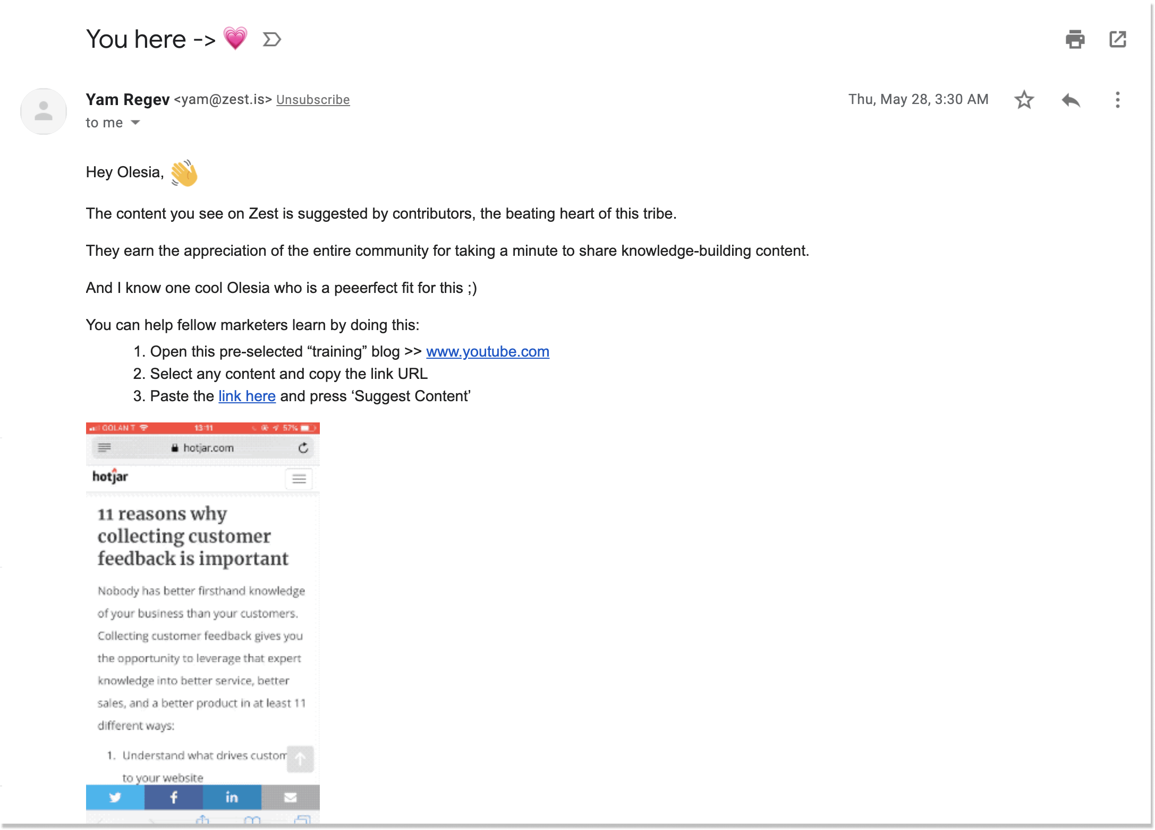Click the reply icon
The width and height of the screenshot is (1155, 830).
click(1069, 99)
